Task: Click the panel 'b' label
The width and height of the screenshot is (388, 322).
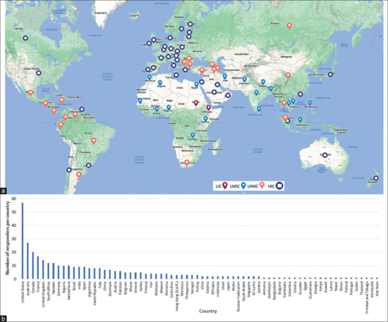Action: pyautogui.click(x=3, y=319)
